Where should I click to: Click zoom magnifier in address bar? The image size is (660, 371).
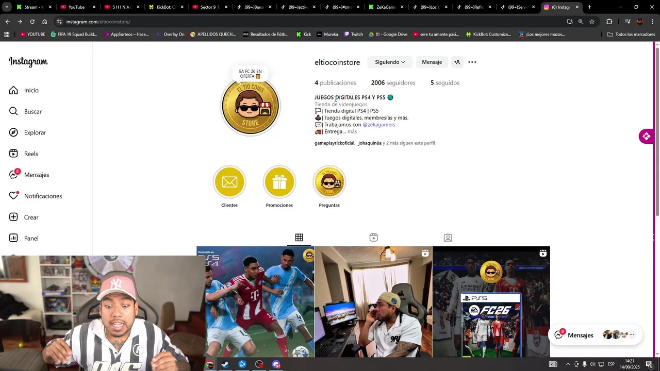pyautogui.click(x=581, y=22)
